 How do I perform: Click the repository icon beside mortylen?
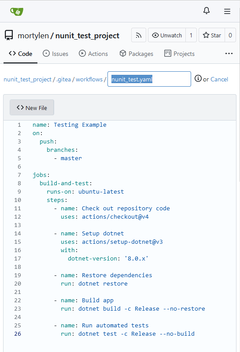[9, 35]
